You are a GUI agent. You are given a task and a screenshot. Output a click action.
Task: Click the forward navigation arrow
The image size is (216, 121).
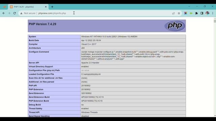pos(9,13)
